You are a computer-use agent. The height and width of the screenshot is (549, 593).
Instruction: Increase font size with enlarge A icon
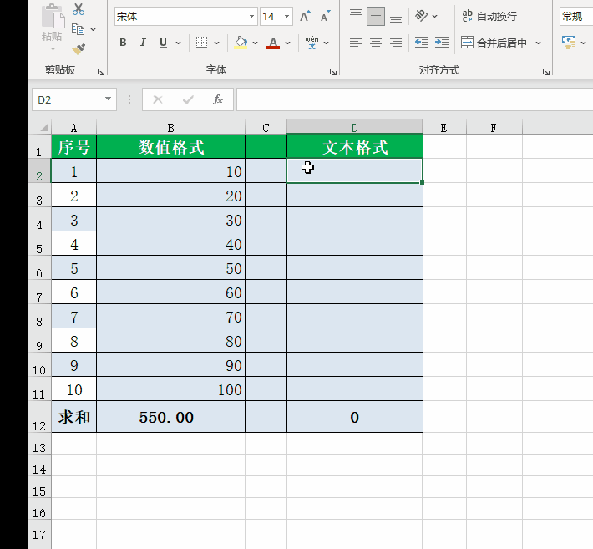click(305, 16)
